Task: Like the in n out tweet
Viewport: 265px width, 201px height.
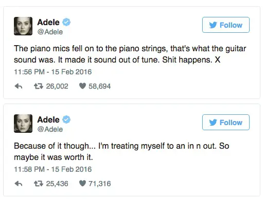Action: coord(82,184)
